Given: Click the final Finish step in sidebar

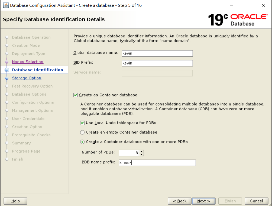Looking at the screenshot, I should [x=18, y=159].
